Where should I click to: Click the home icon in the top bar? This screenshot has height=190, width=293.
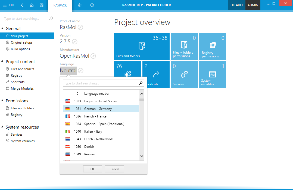point(32,5)
